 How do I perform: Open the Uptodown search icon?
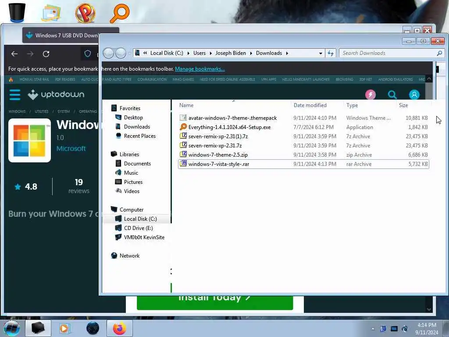pos(392,95)
